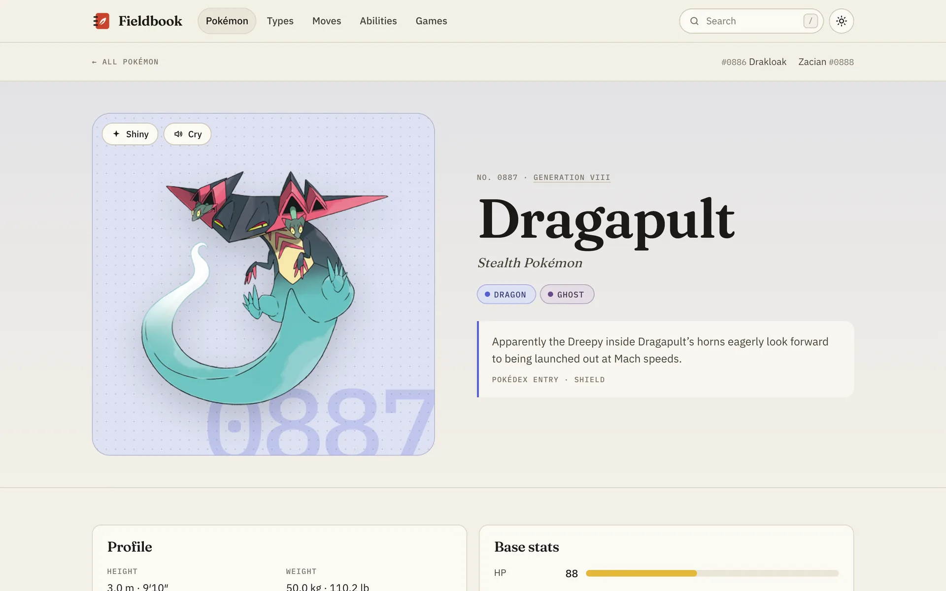Toggle the light/dark theme sun button
Screen dimensions: 946x591
(x=841, y=21)
